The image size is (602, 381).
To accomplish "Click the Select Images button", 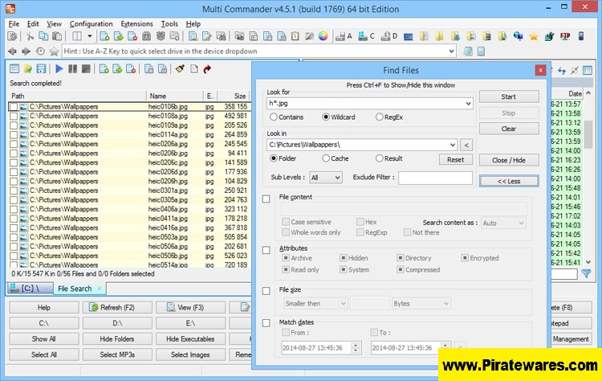I will point(190,354).
